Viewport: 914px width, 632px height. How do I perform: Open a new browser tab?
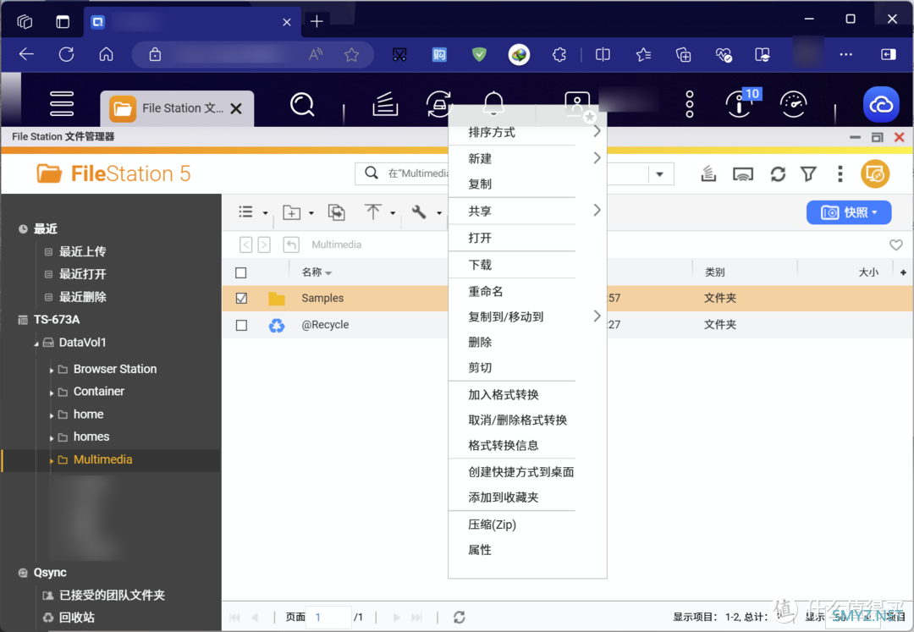317,21
